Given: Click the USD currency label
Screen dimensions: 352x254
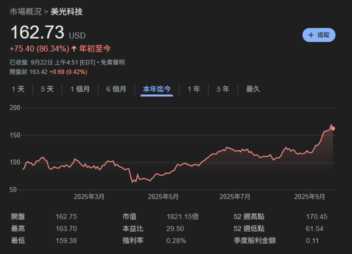Looking at the screenshot, I should 77,36.
